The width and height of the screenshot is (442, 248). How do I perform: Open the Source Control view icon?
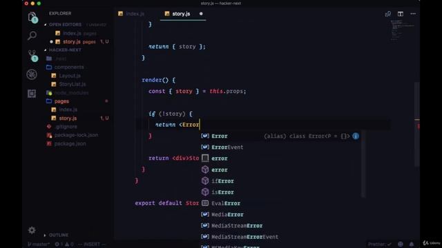32,56
